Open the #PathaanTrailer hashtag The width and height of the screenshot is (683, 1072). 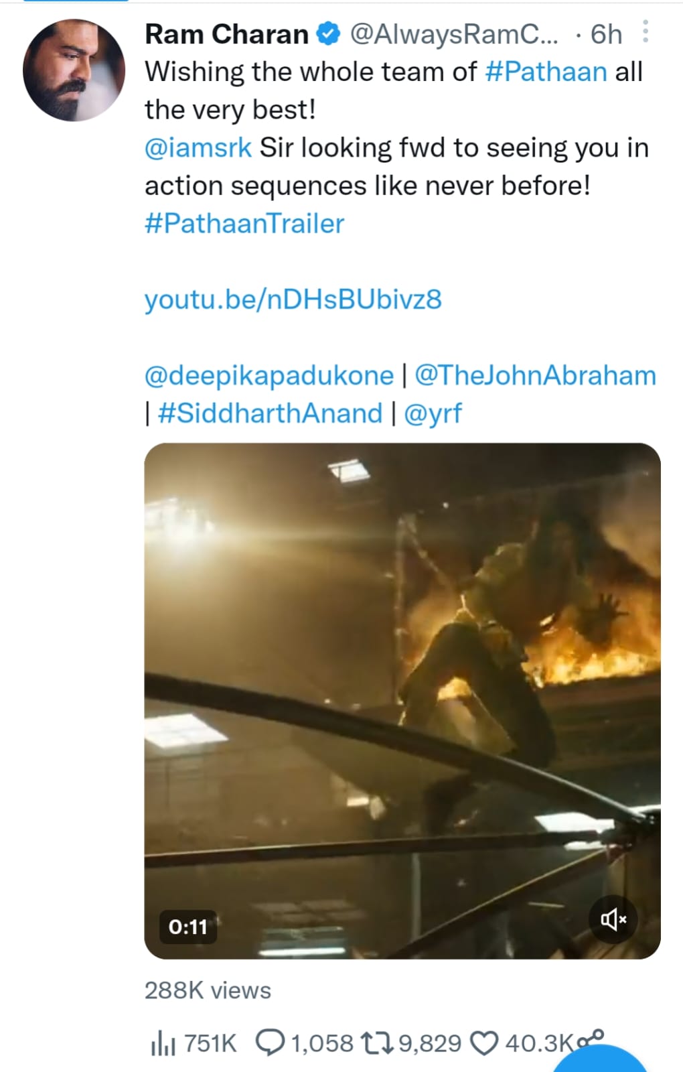pos(244,223)
